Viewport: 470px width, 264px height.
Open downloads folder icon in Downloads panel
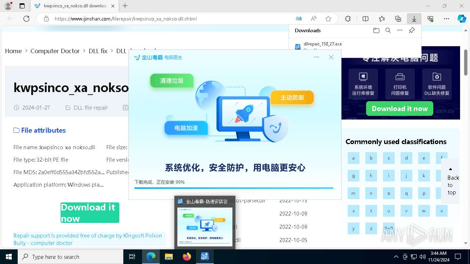(x=376, y=30)
